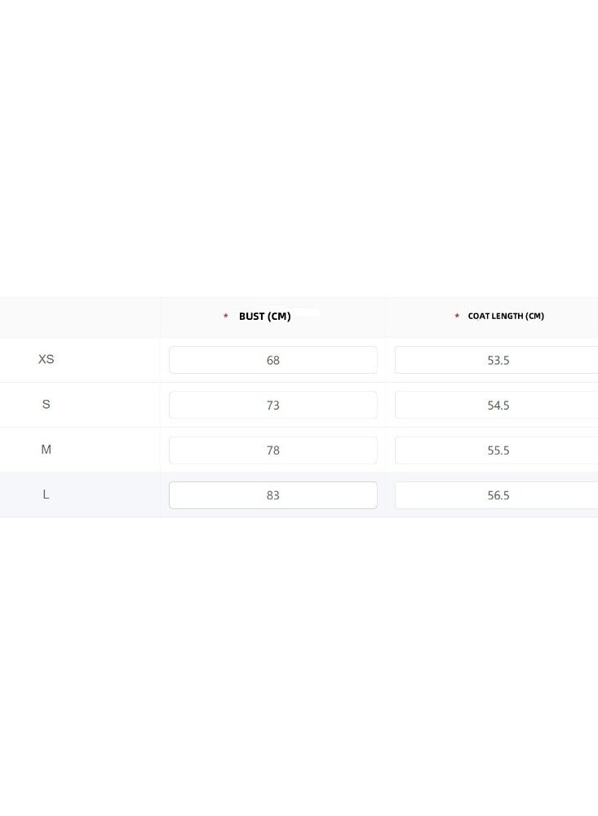The image size is (598, 816).
Task: Select the L size row label
Action: pos(46,494)
